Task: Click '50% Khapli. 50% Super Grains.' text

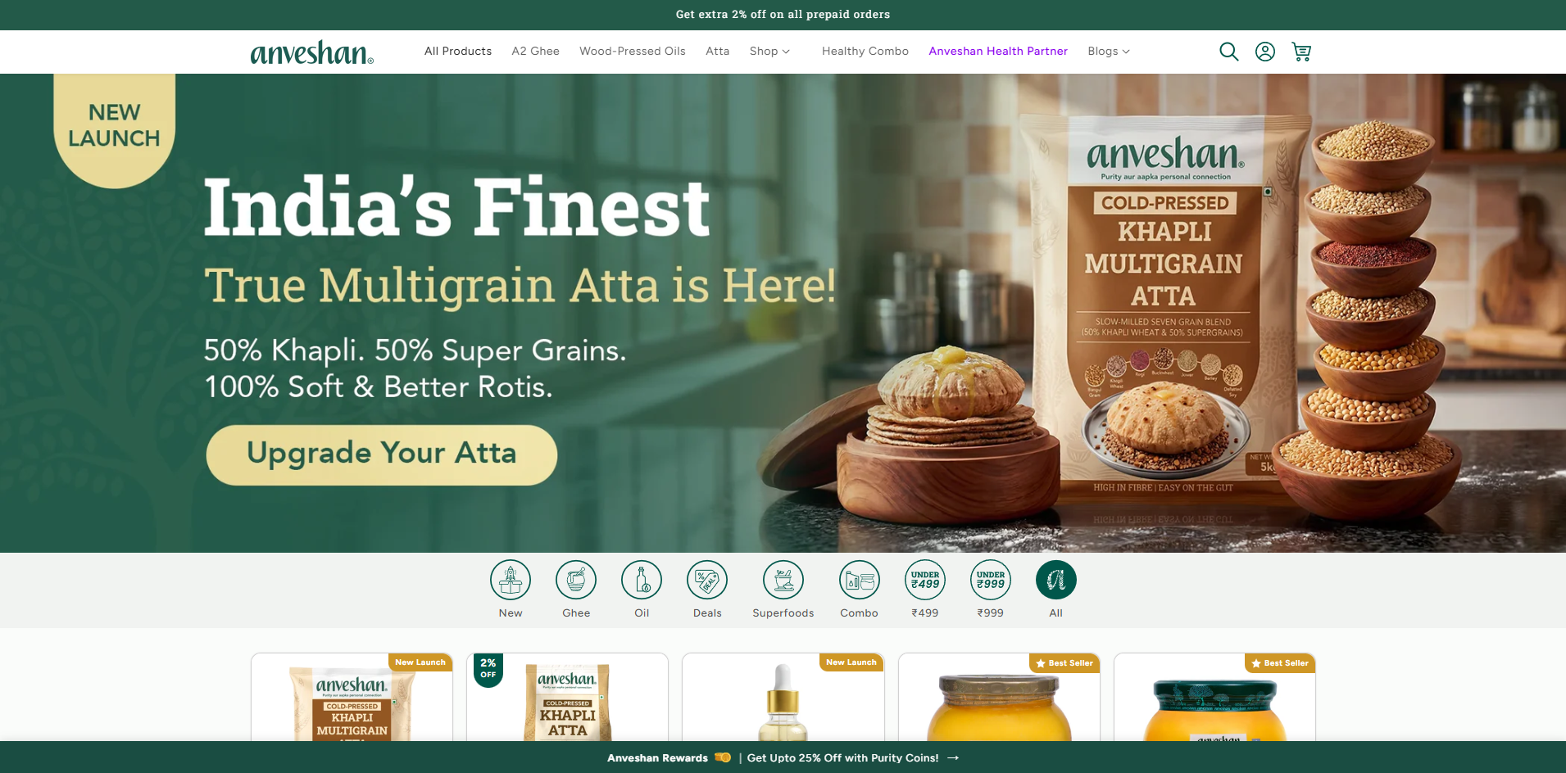Action: 415,350
